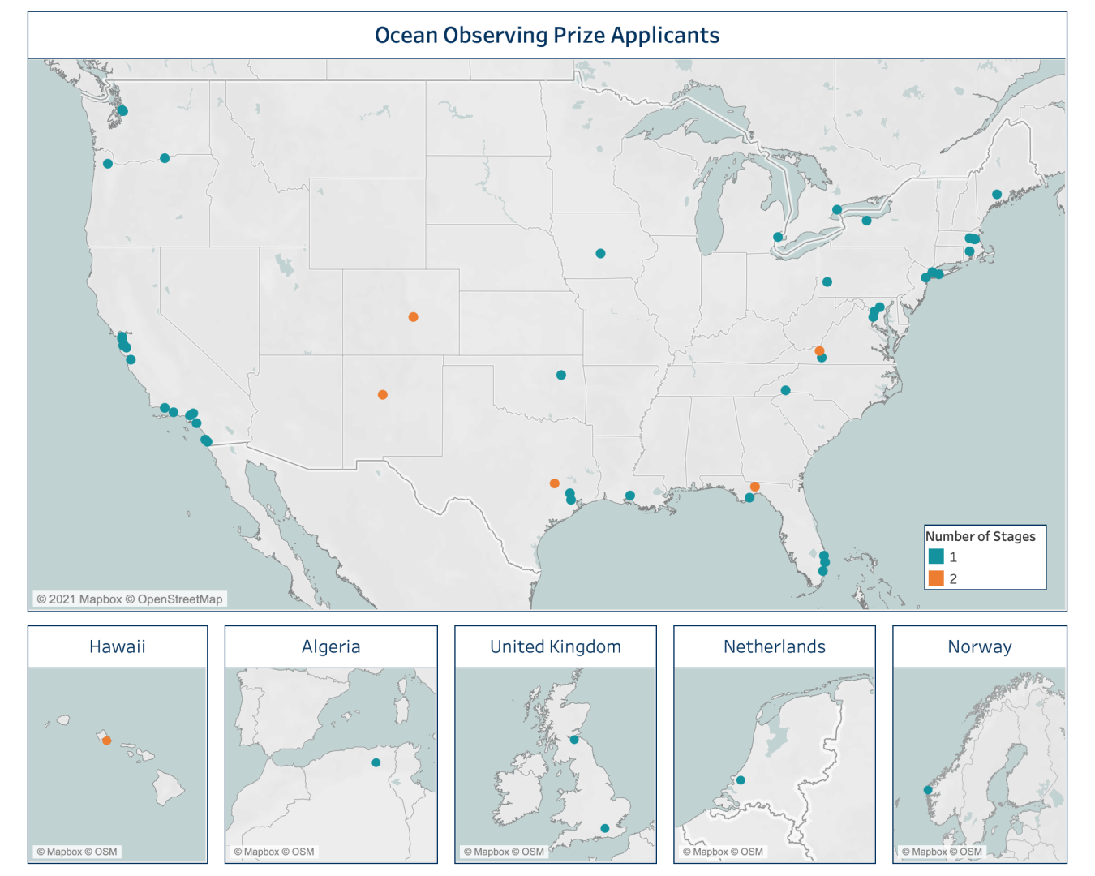The image size is (1095, 876).
Task: Click the teal legend swatch for 1 stage
Action: (x=936, y=556)
